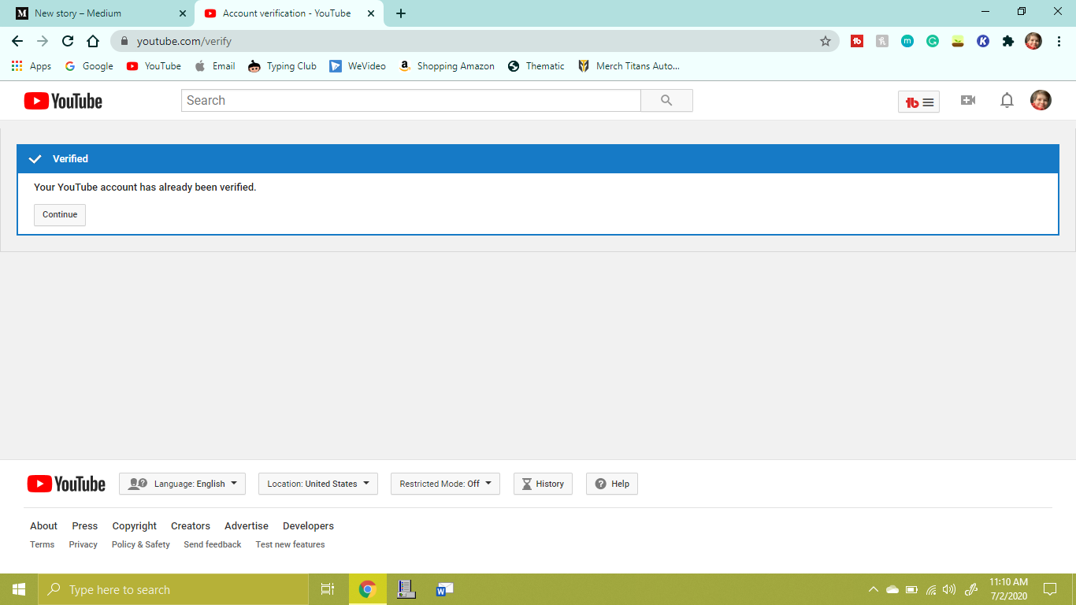Open the Copyright link
Image resolution: width=1076 pixels, height=605 pixels.
[x=135, y=525]
